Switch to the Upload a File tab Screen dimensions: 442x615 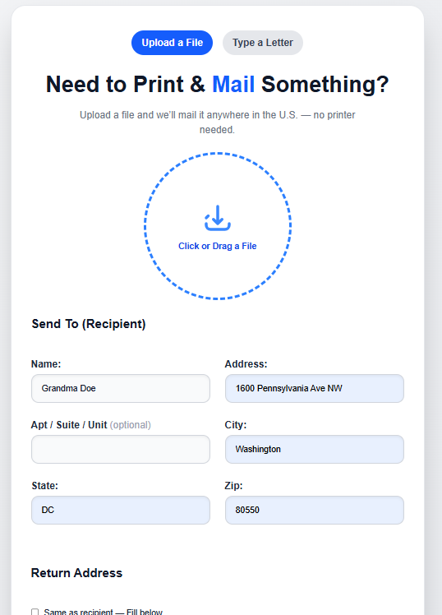[x=172, y=43]
